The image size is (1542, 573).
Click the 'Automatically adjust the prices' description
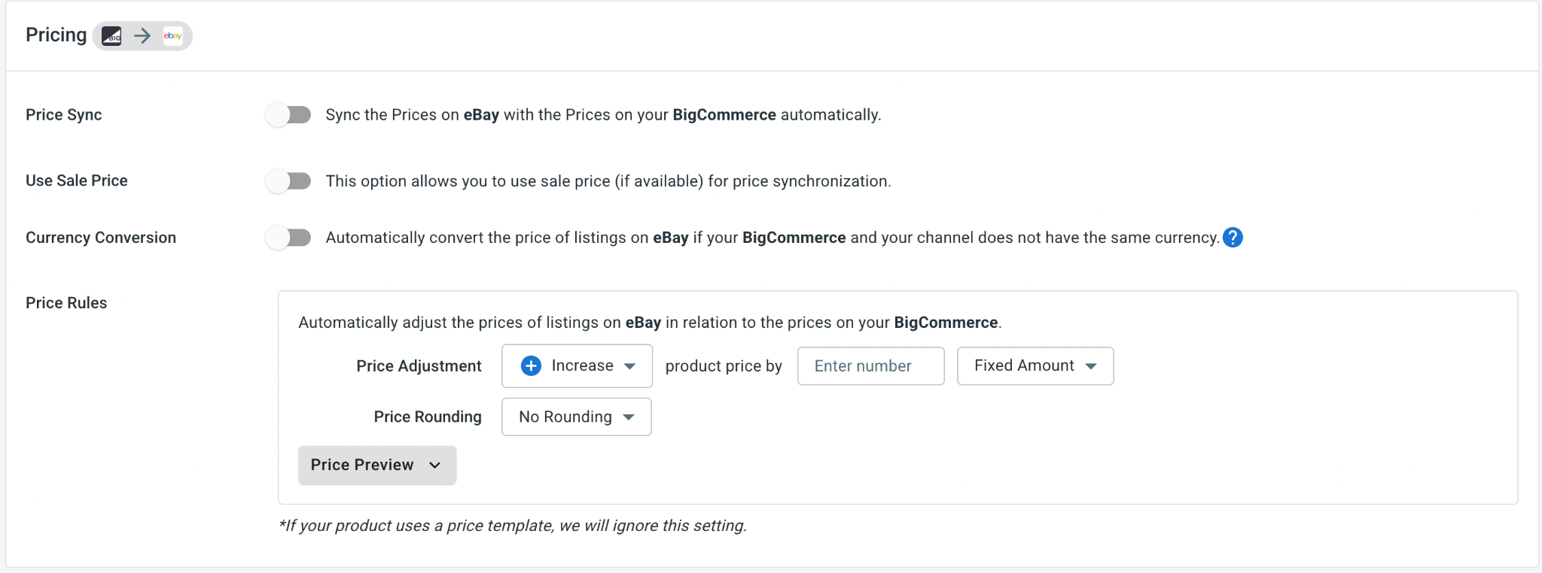tap(650, 323)
